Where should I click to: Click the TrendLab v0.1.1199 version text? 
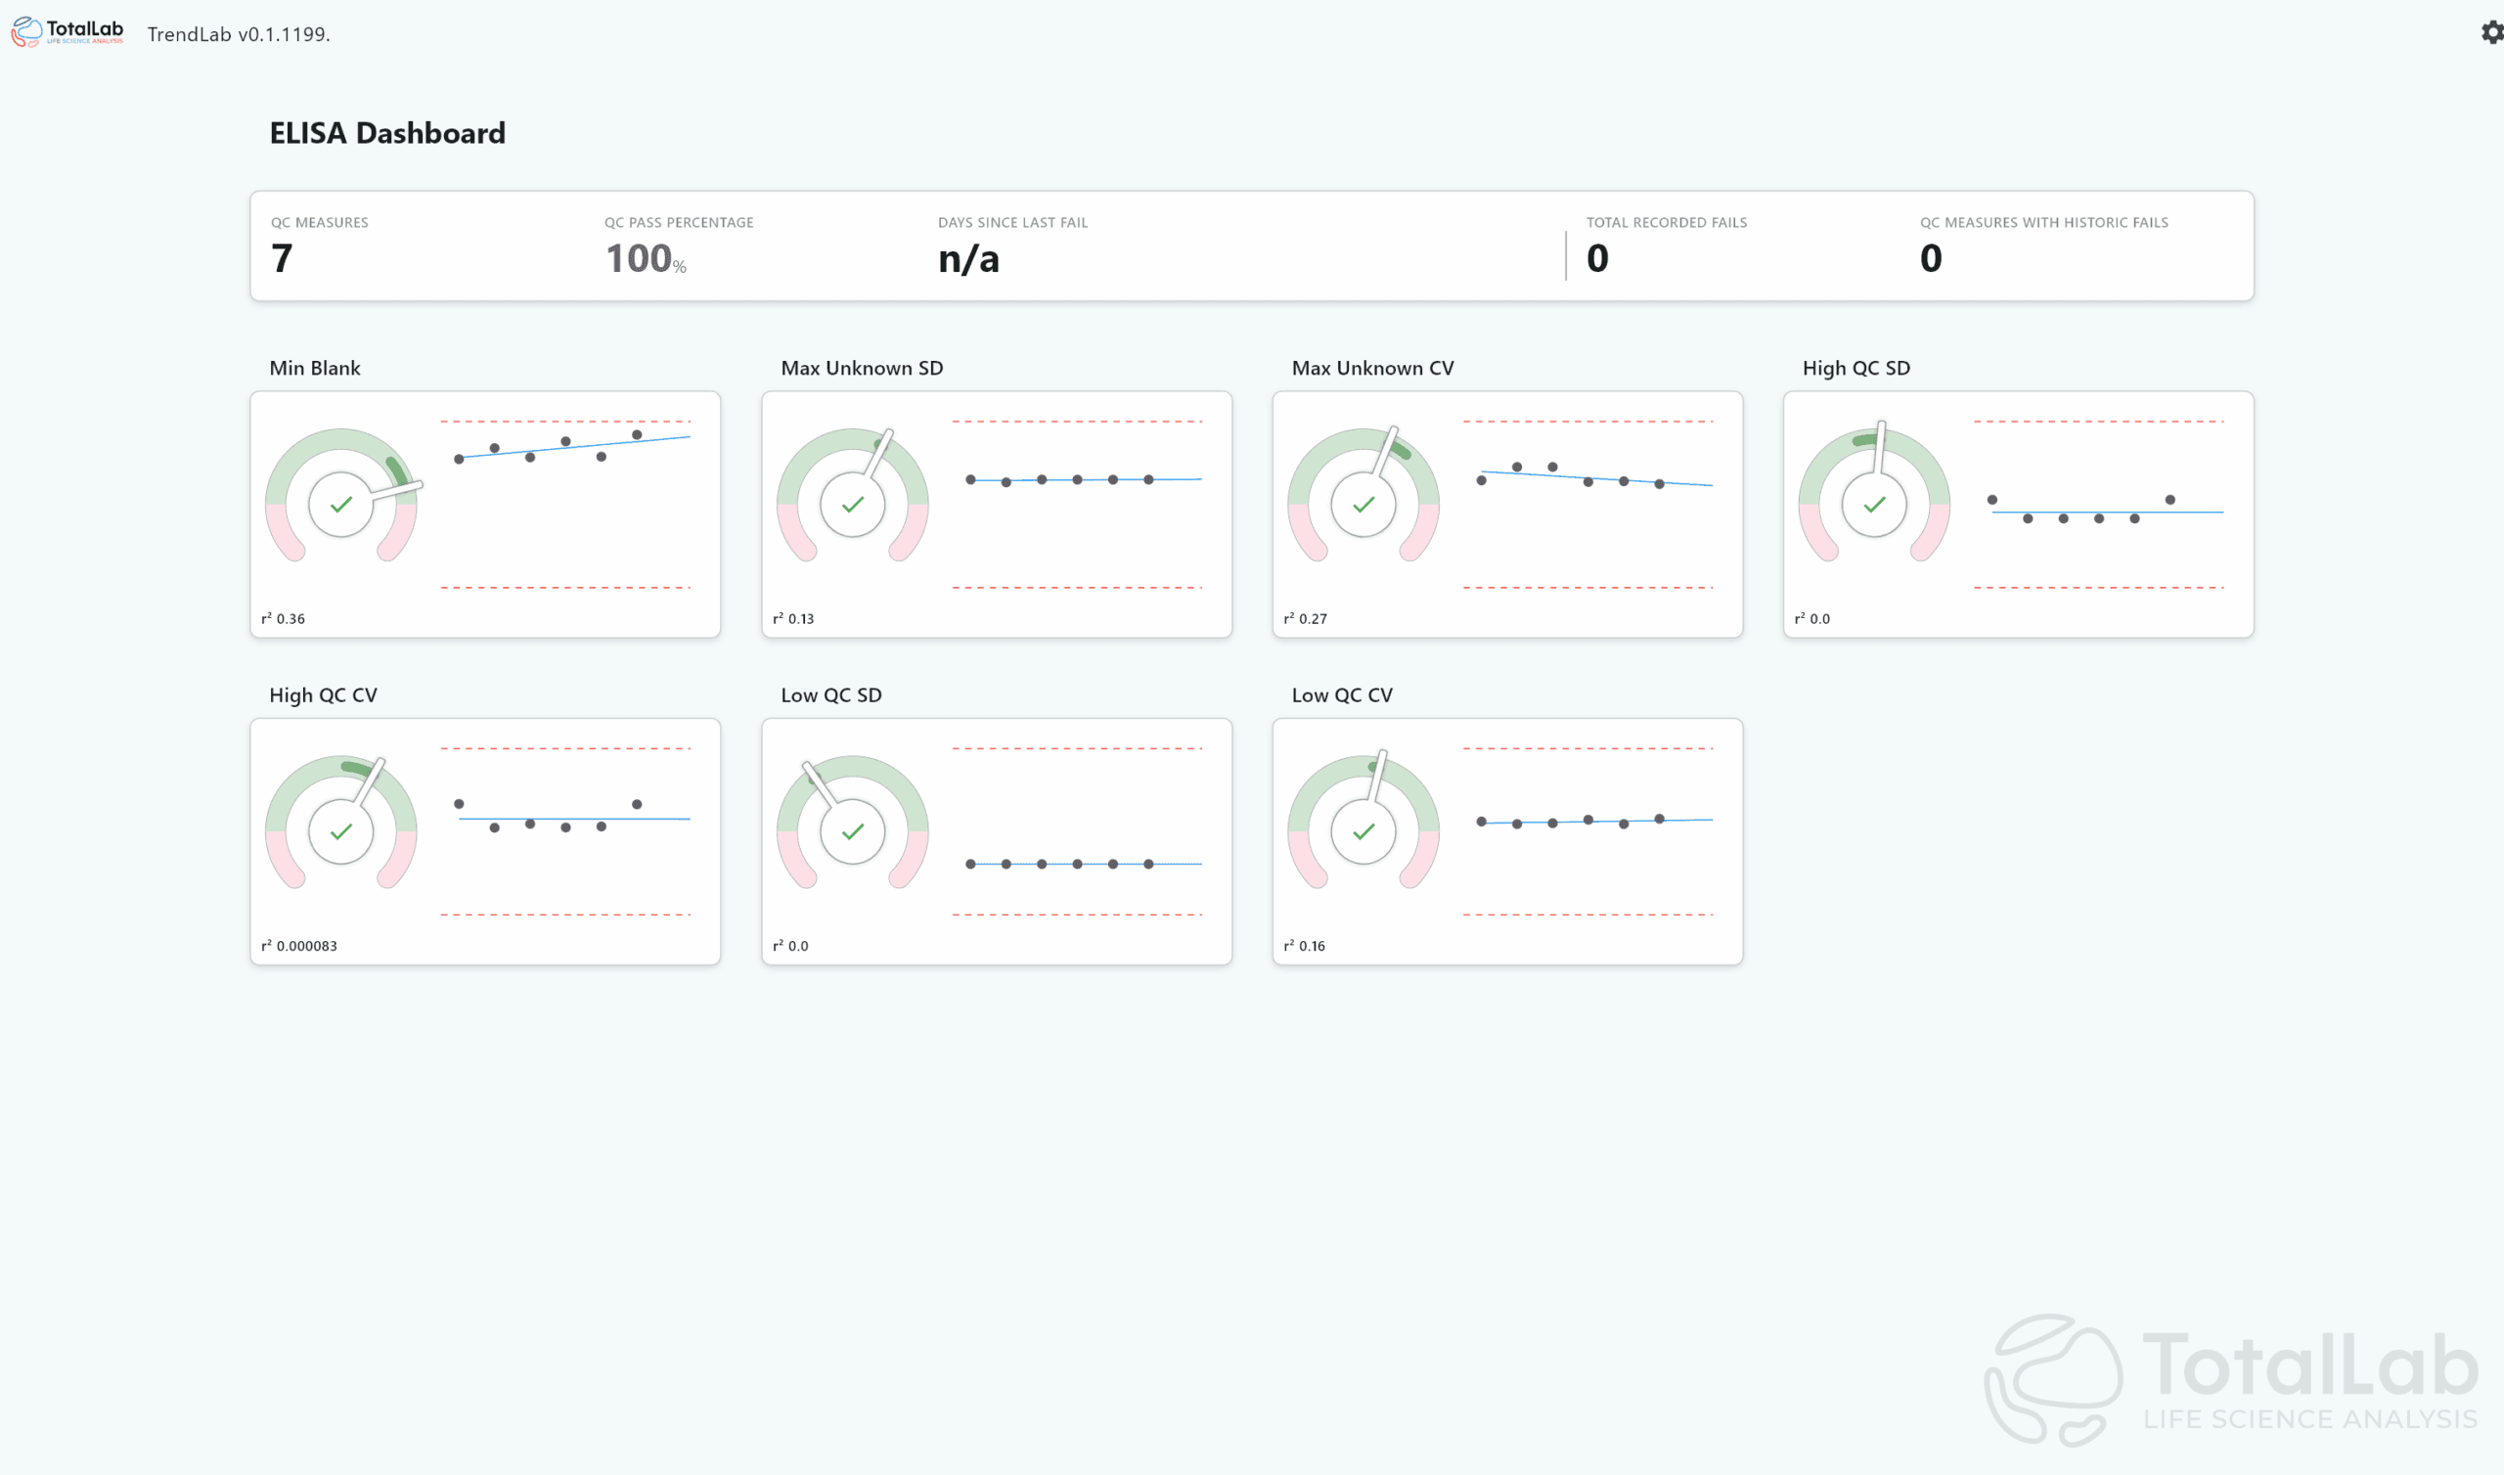pyautogui.click(x=238, y=34)
